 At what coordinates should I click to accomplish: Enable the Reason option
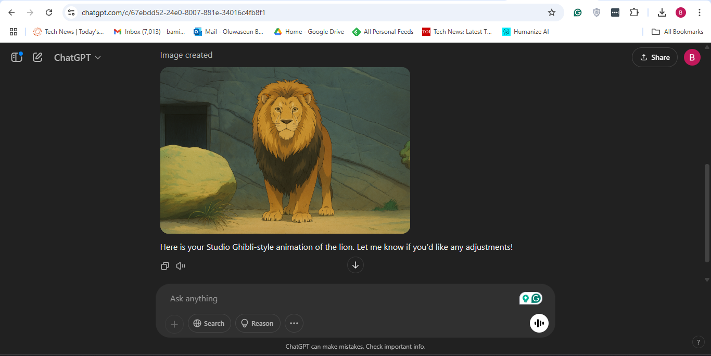(258, 323)
